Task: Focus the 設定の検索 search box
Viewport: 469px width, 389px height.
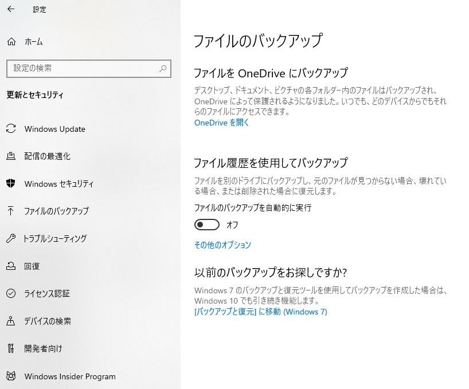Action: tap(89, 69)
